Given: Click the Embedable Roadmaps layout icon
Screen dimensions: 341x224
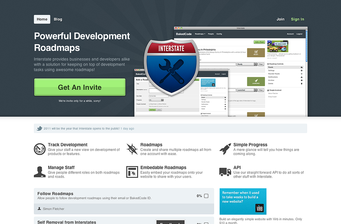Looking at the screenshot, I should pyautogui.click(x=132, y=172).
